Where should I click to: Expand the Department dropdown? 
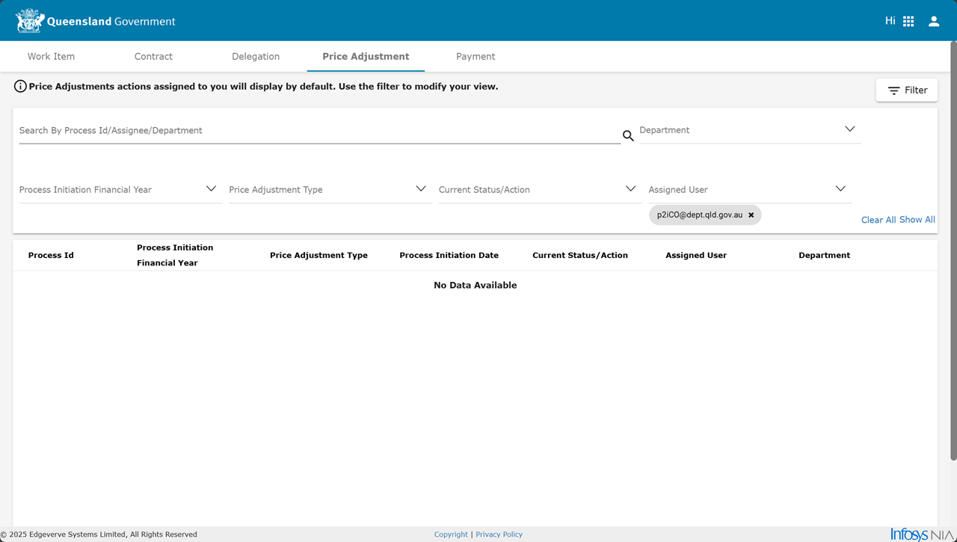849,129
